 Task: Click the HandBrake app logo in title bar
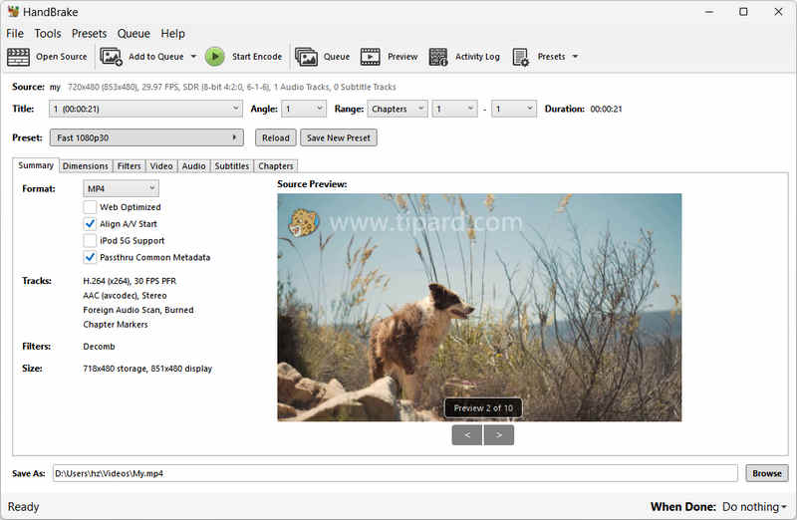click(13, 11)
